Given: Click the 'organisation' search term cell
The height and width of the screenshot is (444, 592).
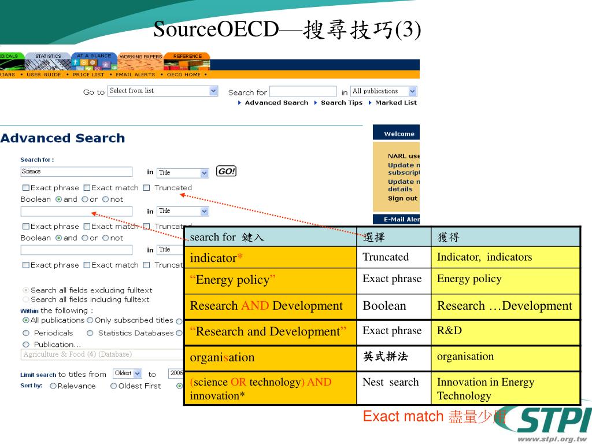Looking at the screenshot, I should (271, 357).
